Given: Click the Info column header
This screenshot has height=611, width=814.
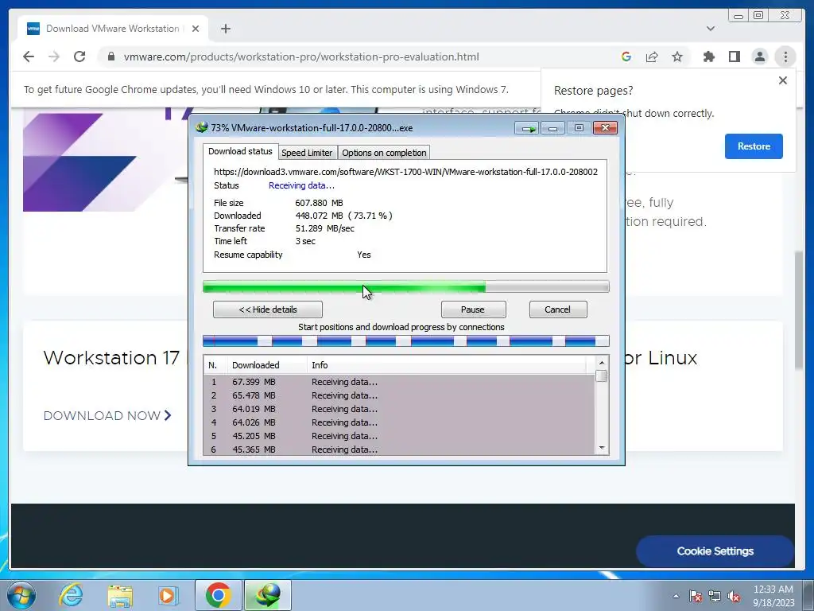Looking at the screenshot, I should (447, 365).
